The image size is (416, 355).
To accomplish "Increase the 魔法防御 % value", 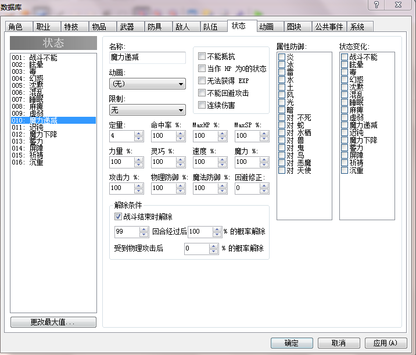I will click(223, 186).
